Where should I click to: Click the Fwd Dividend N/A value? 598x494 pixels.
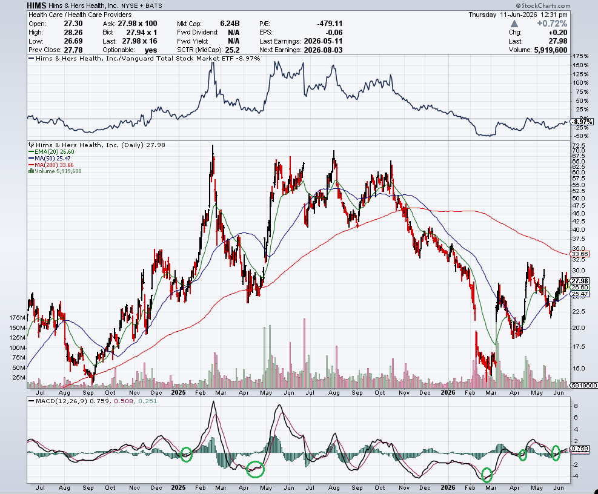(233, 33)
